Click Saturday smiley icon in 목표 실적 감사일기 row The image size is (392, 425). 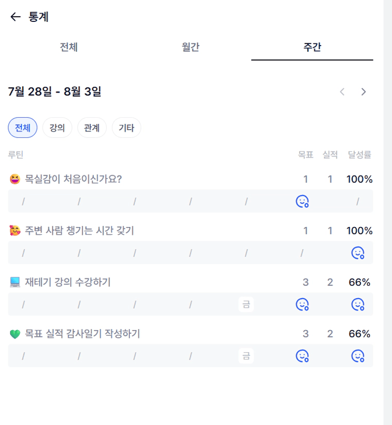[302, 356]
